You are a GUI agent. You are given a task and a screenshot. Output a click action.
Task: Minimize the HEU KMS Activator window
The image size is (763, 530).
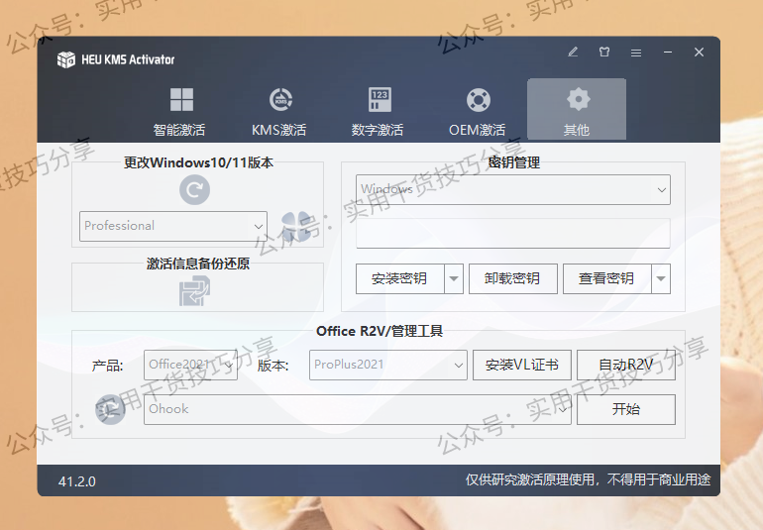point(668,53)
